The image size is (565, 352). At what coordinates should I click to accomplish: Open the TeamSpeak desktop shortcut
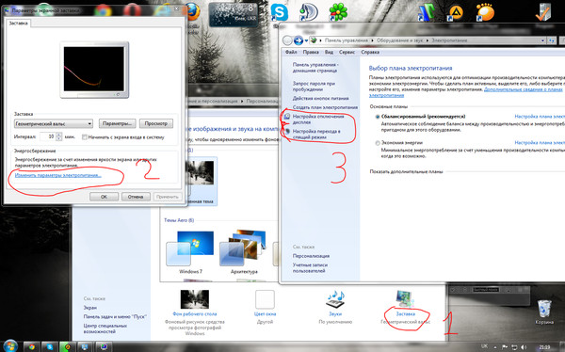click(309, 12)
